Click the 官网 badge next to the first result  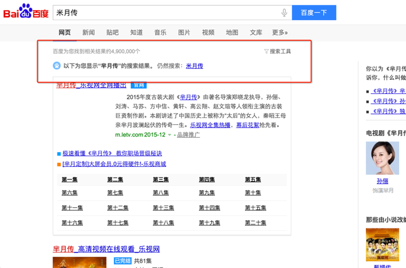click(138, 85)
